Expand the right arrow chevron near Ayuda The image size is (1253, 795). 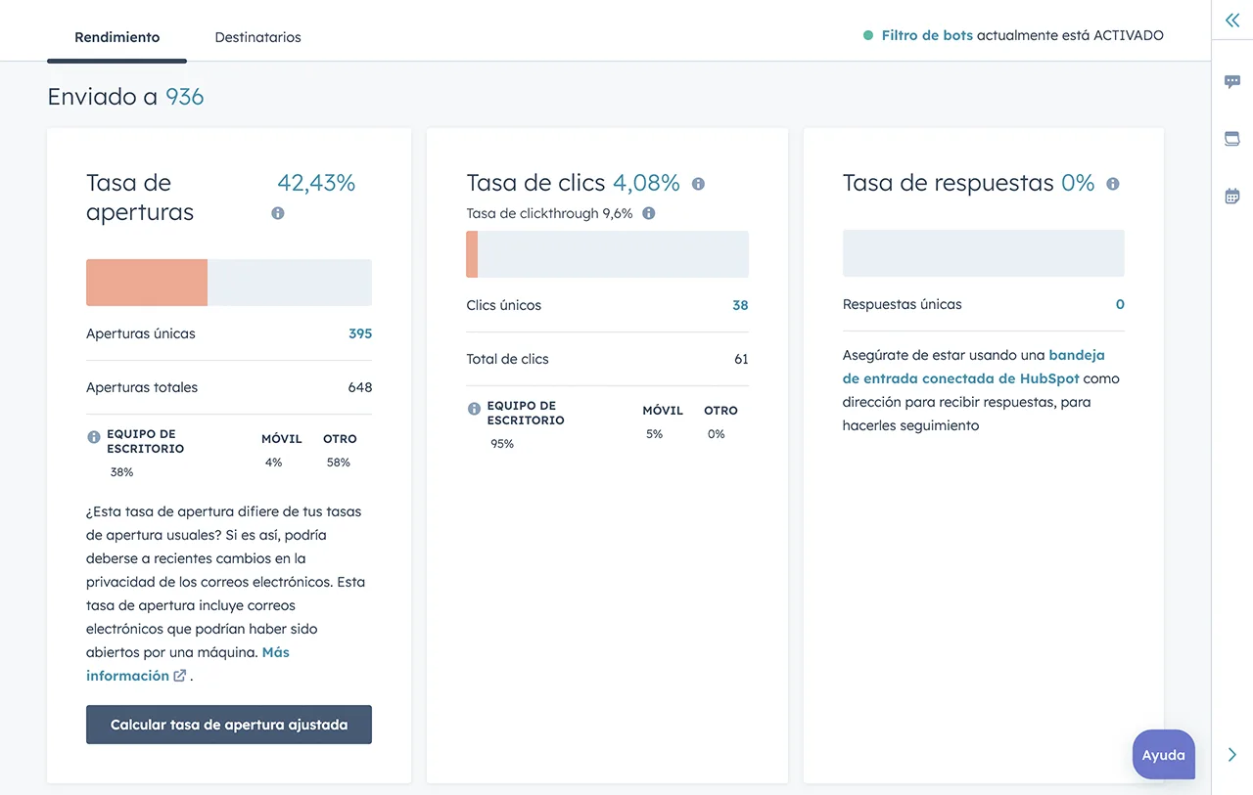pyautogui.click(x=1232, y=755)
